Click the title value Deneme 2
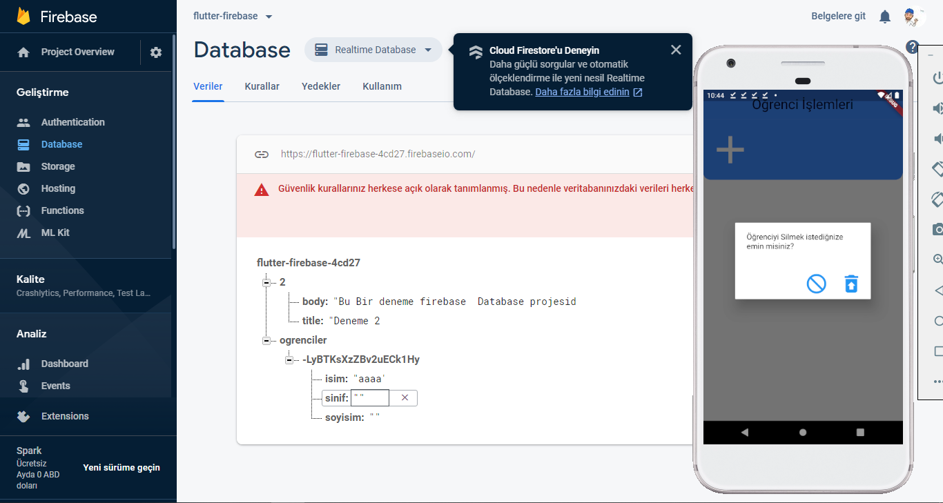Screen dimensions: 943x503 [x=354, y=321]
